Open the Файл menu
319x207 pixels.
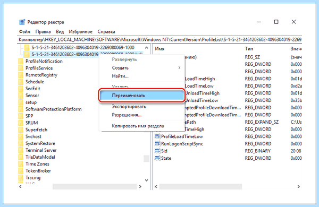pyautogui.click(x=24, y=32)
